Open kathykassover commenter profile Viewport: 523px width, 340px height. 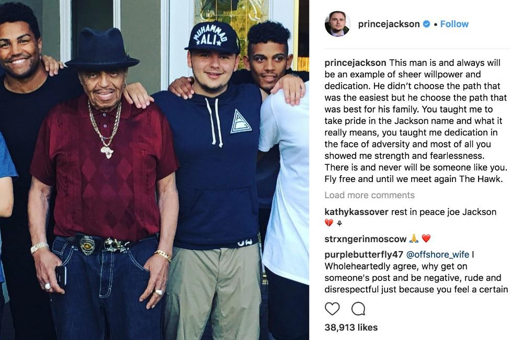tap(356, 212)
